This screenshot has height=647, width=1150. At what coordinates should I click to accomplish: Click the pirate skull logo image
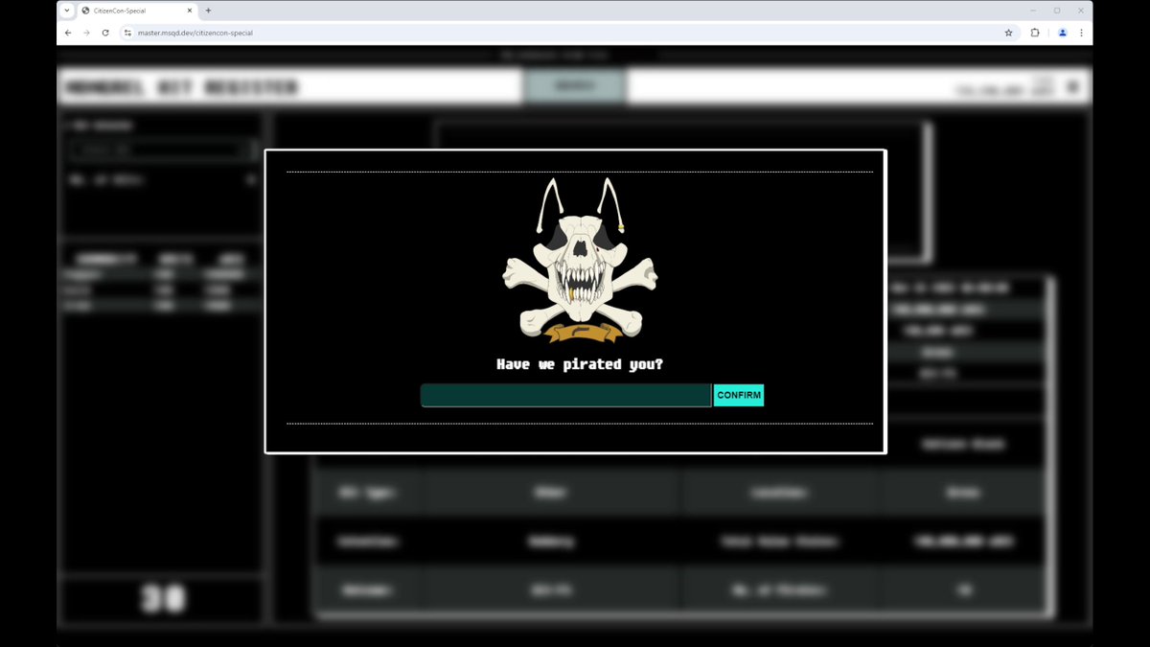tap(581, 261)
